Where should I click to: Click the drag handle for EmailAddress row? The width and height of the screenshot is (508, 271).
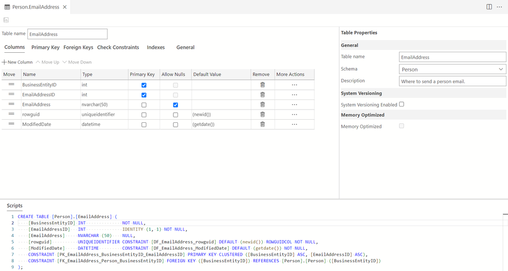pos(11,105)
